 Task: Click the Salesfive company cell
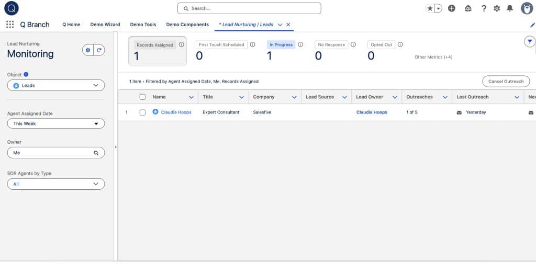[262, 112]
